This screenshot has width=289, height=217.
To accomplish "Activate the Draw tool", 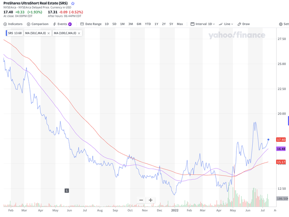I will coord(244,24).
